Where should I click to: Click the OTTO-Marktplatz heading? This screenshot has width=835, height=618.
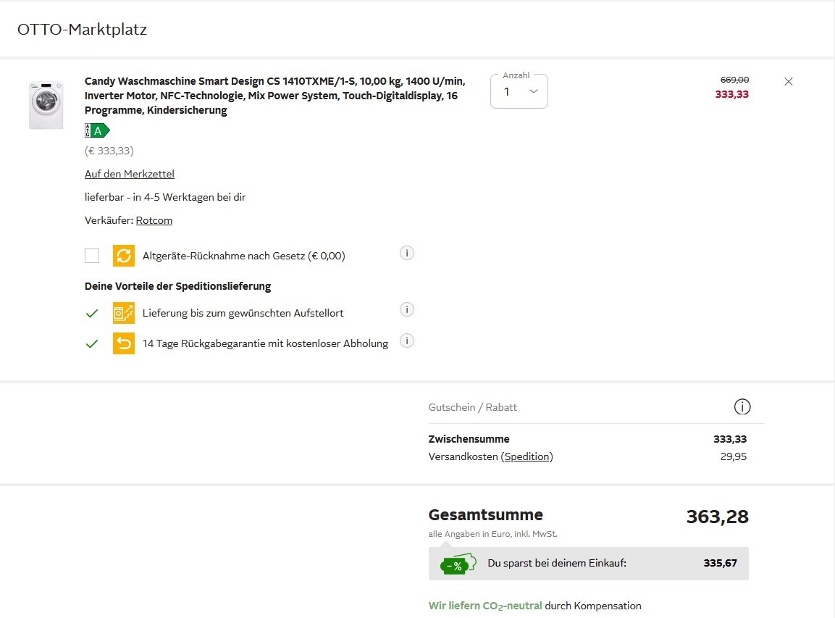[x=82, y=29]
